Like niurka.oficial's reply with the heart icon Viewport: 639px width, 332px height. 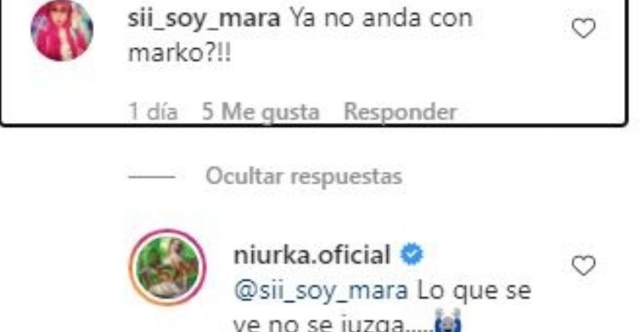[x=583, y=266]
